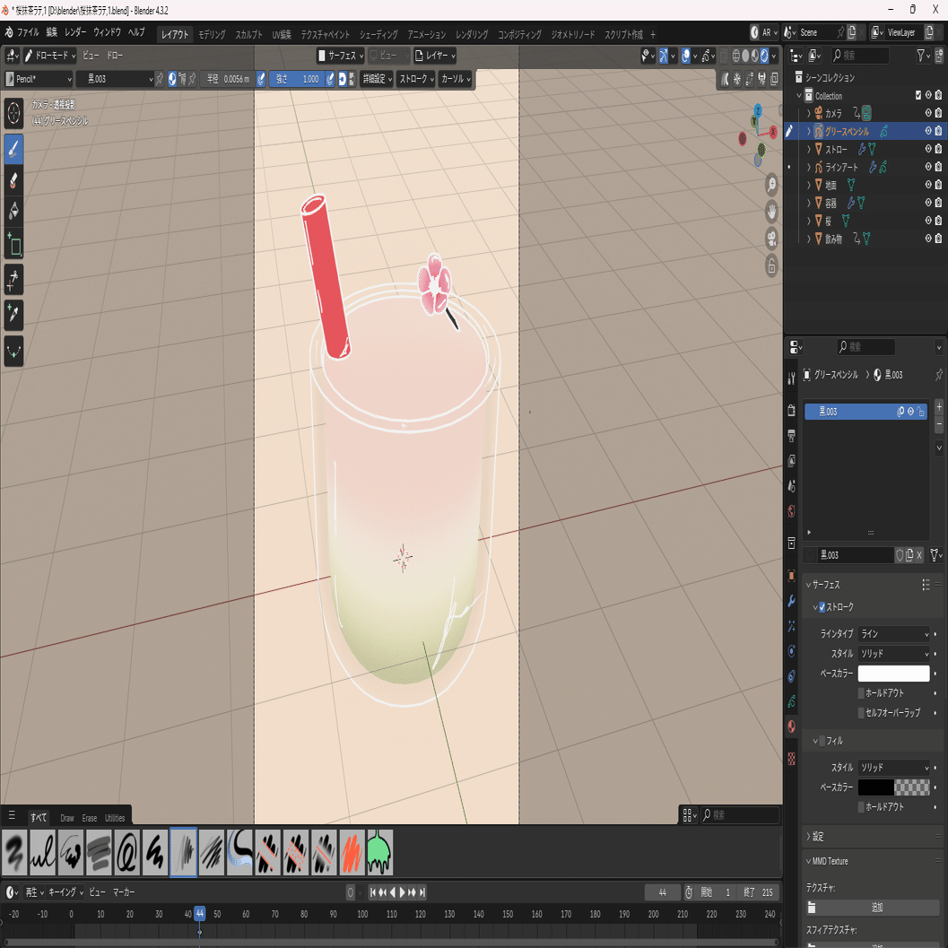
Task: Open the Object properties tab
Action: click(791, 576)
